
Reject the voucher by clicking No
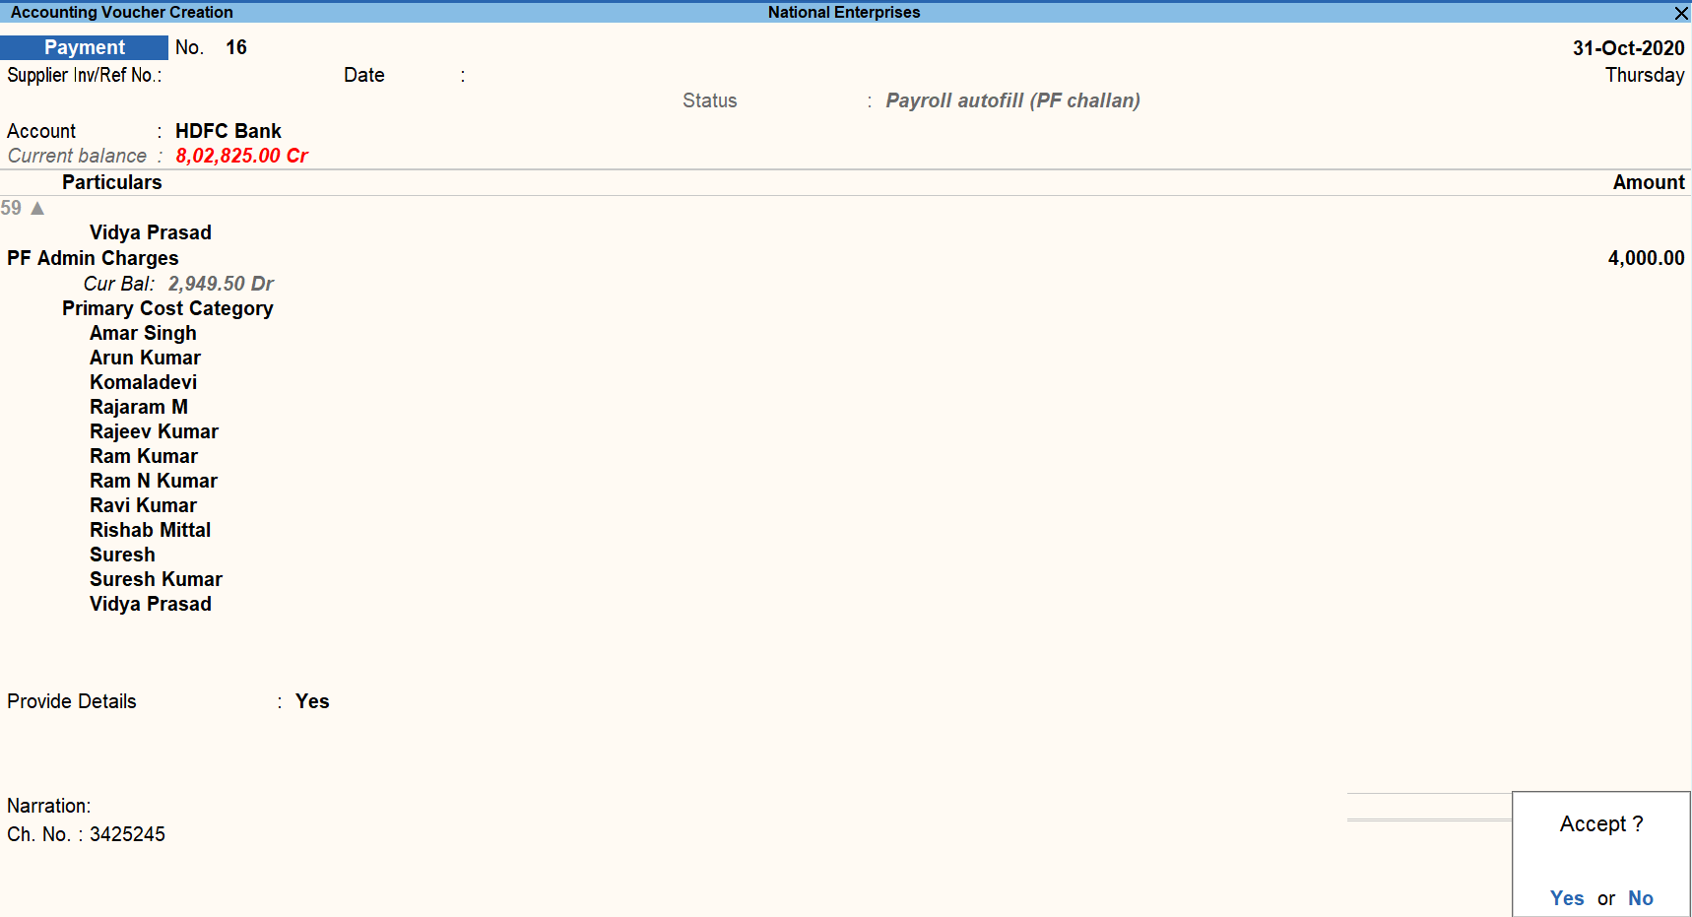pyautogui.click(x=1640, y=898)
